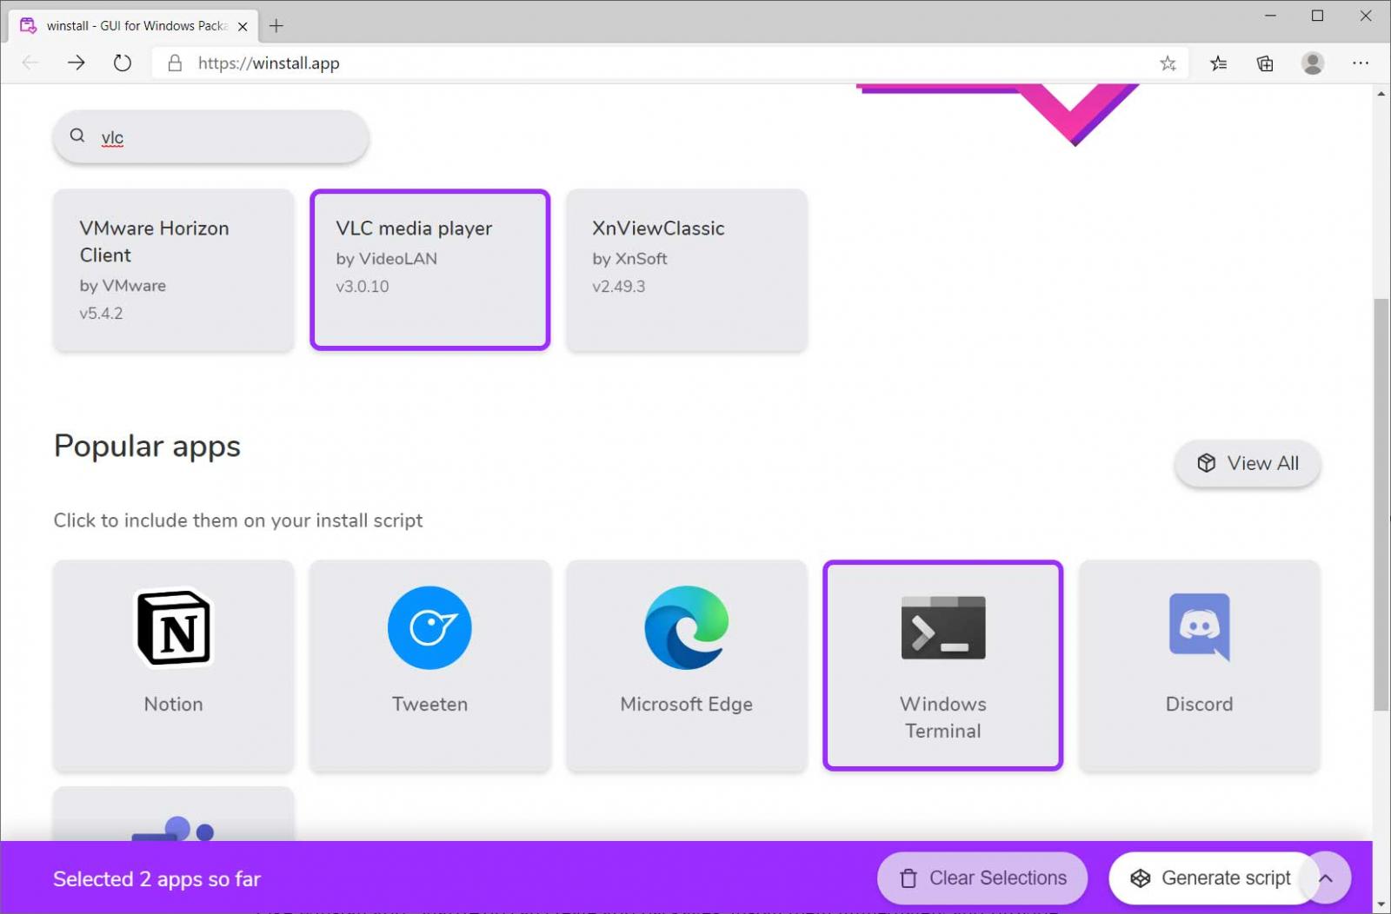1391x914 pixels.
Task: Add this page to favorites star
Action: point(1168,63)
